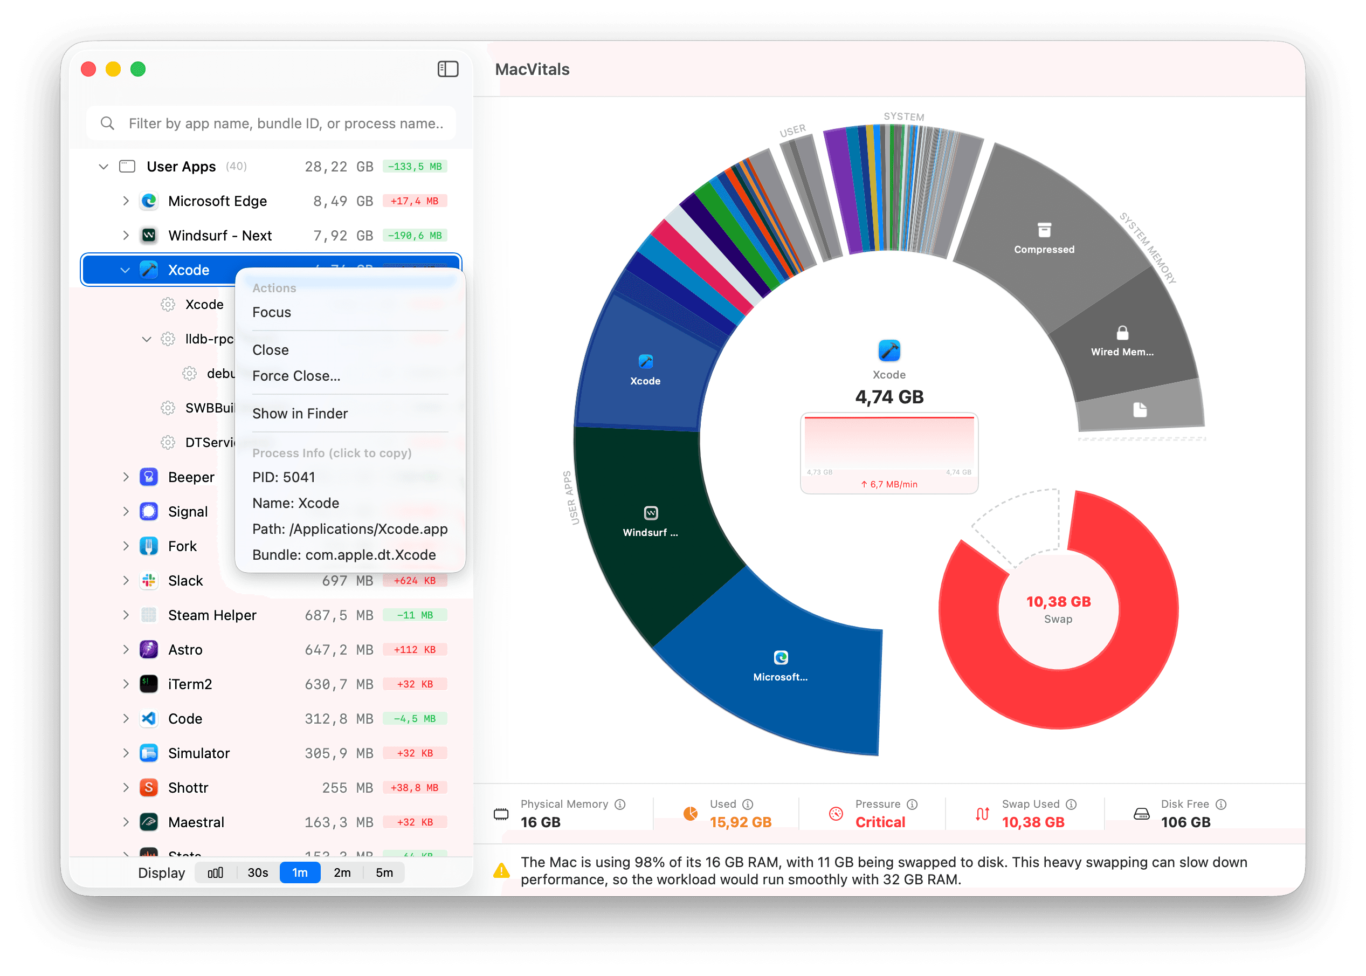Copy the Bundle: com.apple.dt.Xcode entry
Viewport: 1366px width, 976px height.
[343, 555]
